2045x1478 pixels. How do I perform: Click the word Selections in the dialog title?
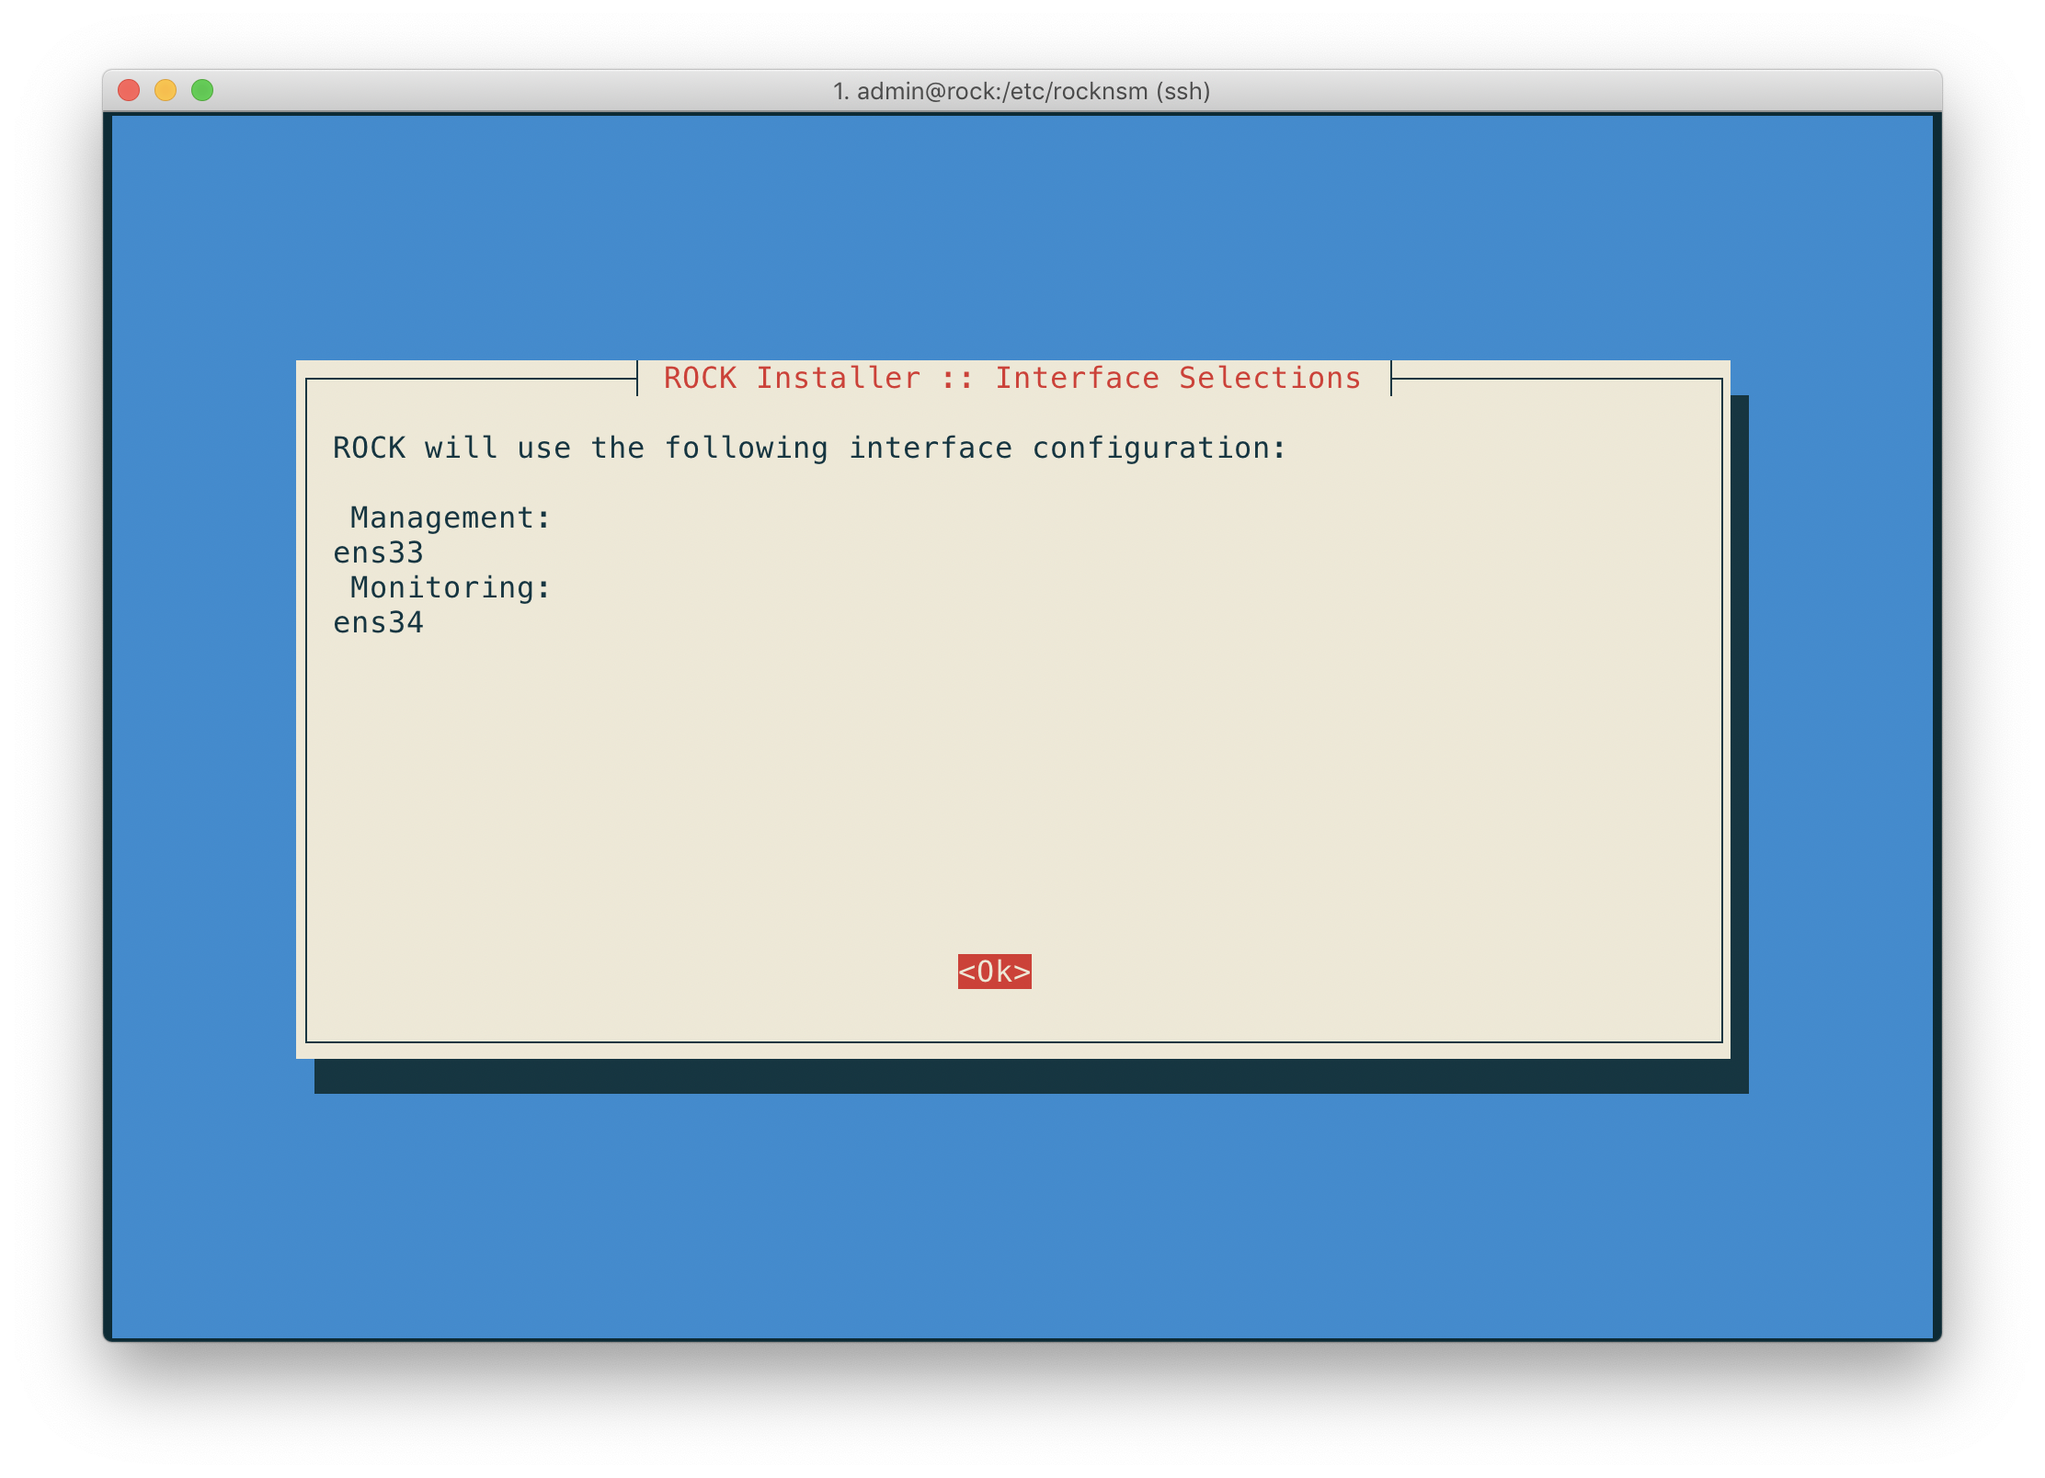pyautogui.click(x=1270, y=378)
